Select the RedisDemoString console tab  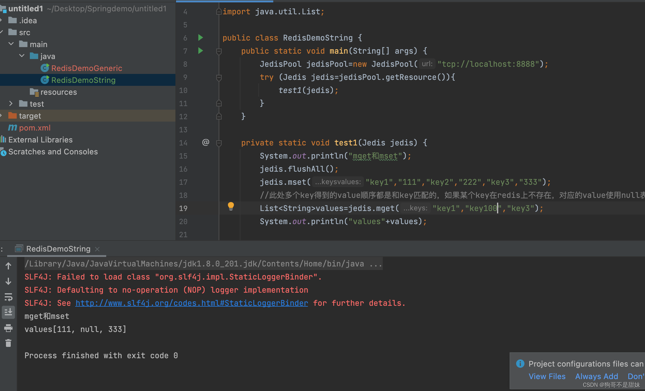point(58,249)
